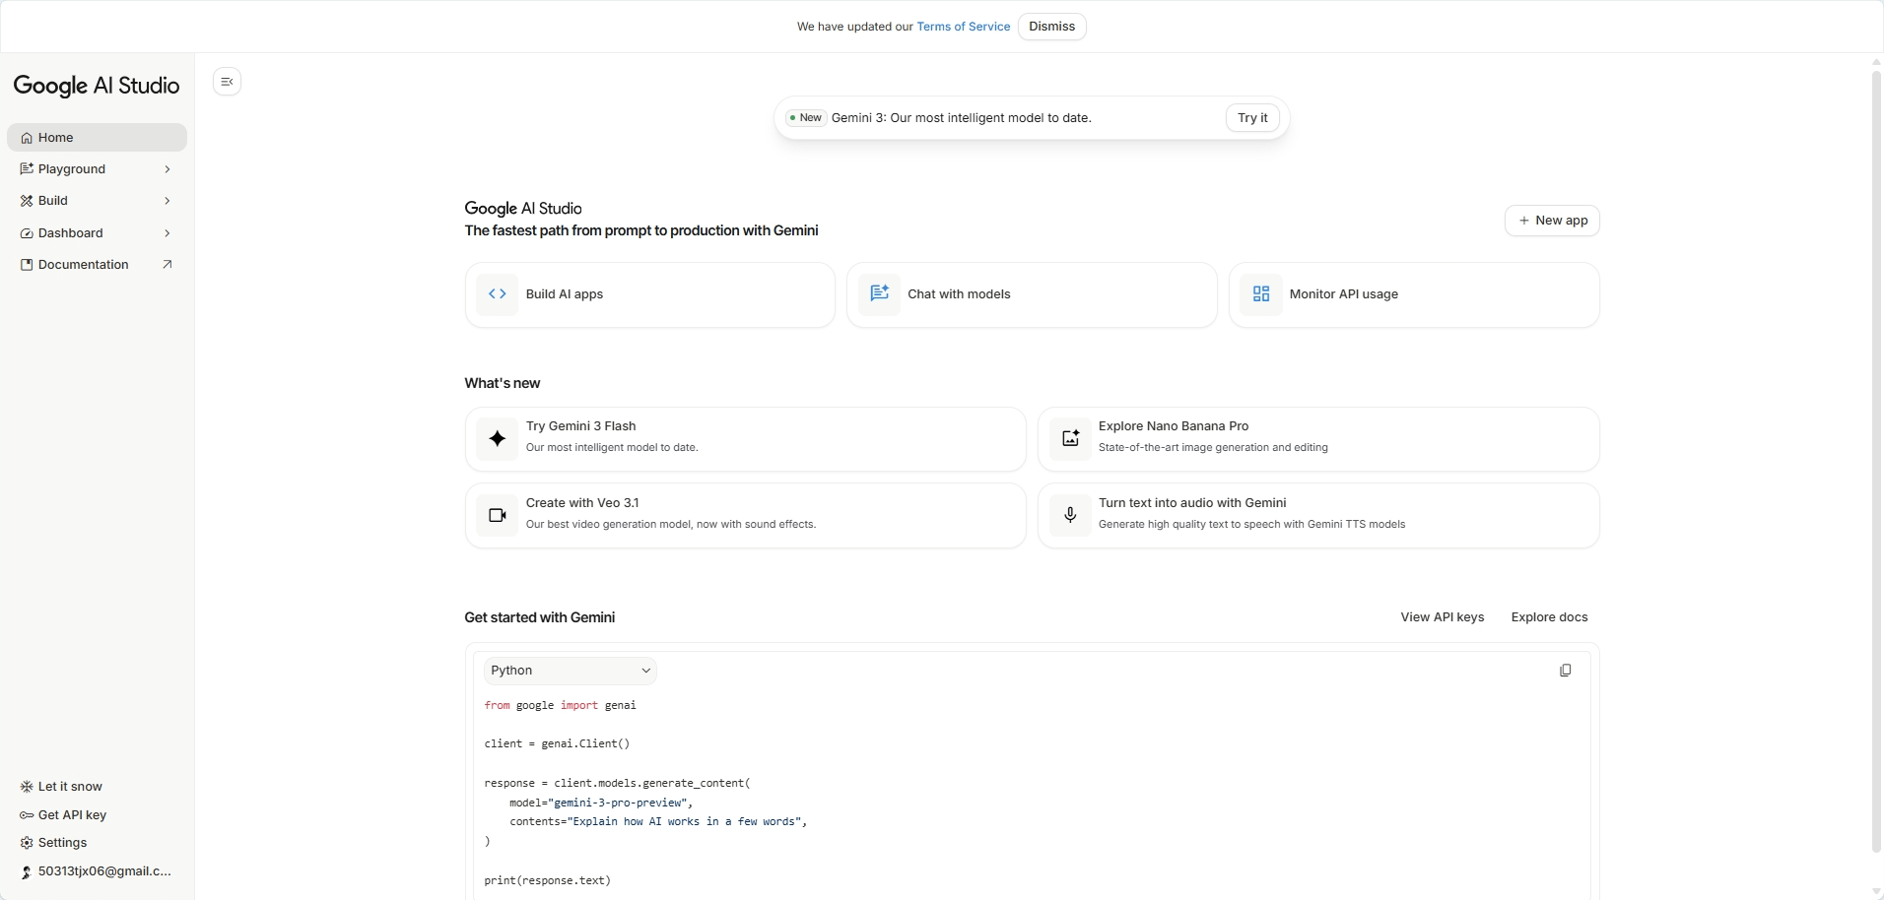The height and width of the screenshot is (900, 1884).
Task: Click the Turn text into audio with Gemini title
Action: (1192, 503)
